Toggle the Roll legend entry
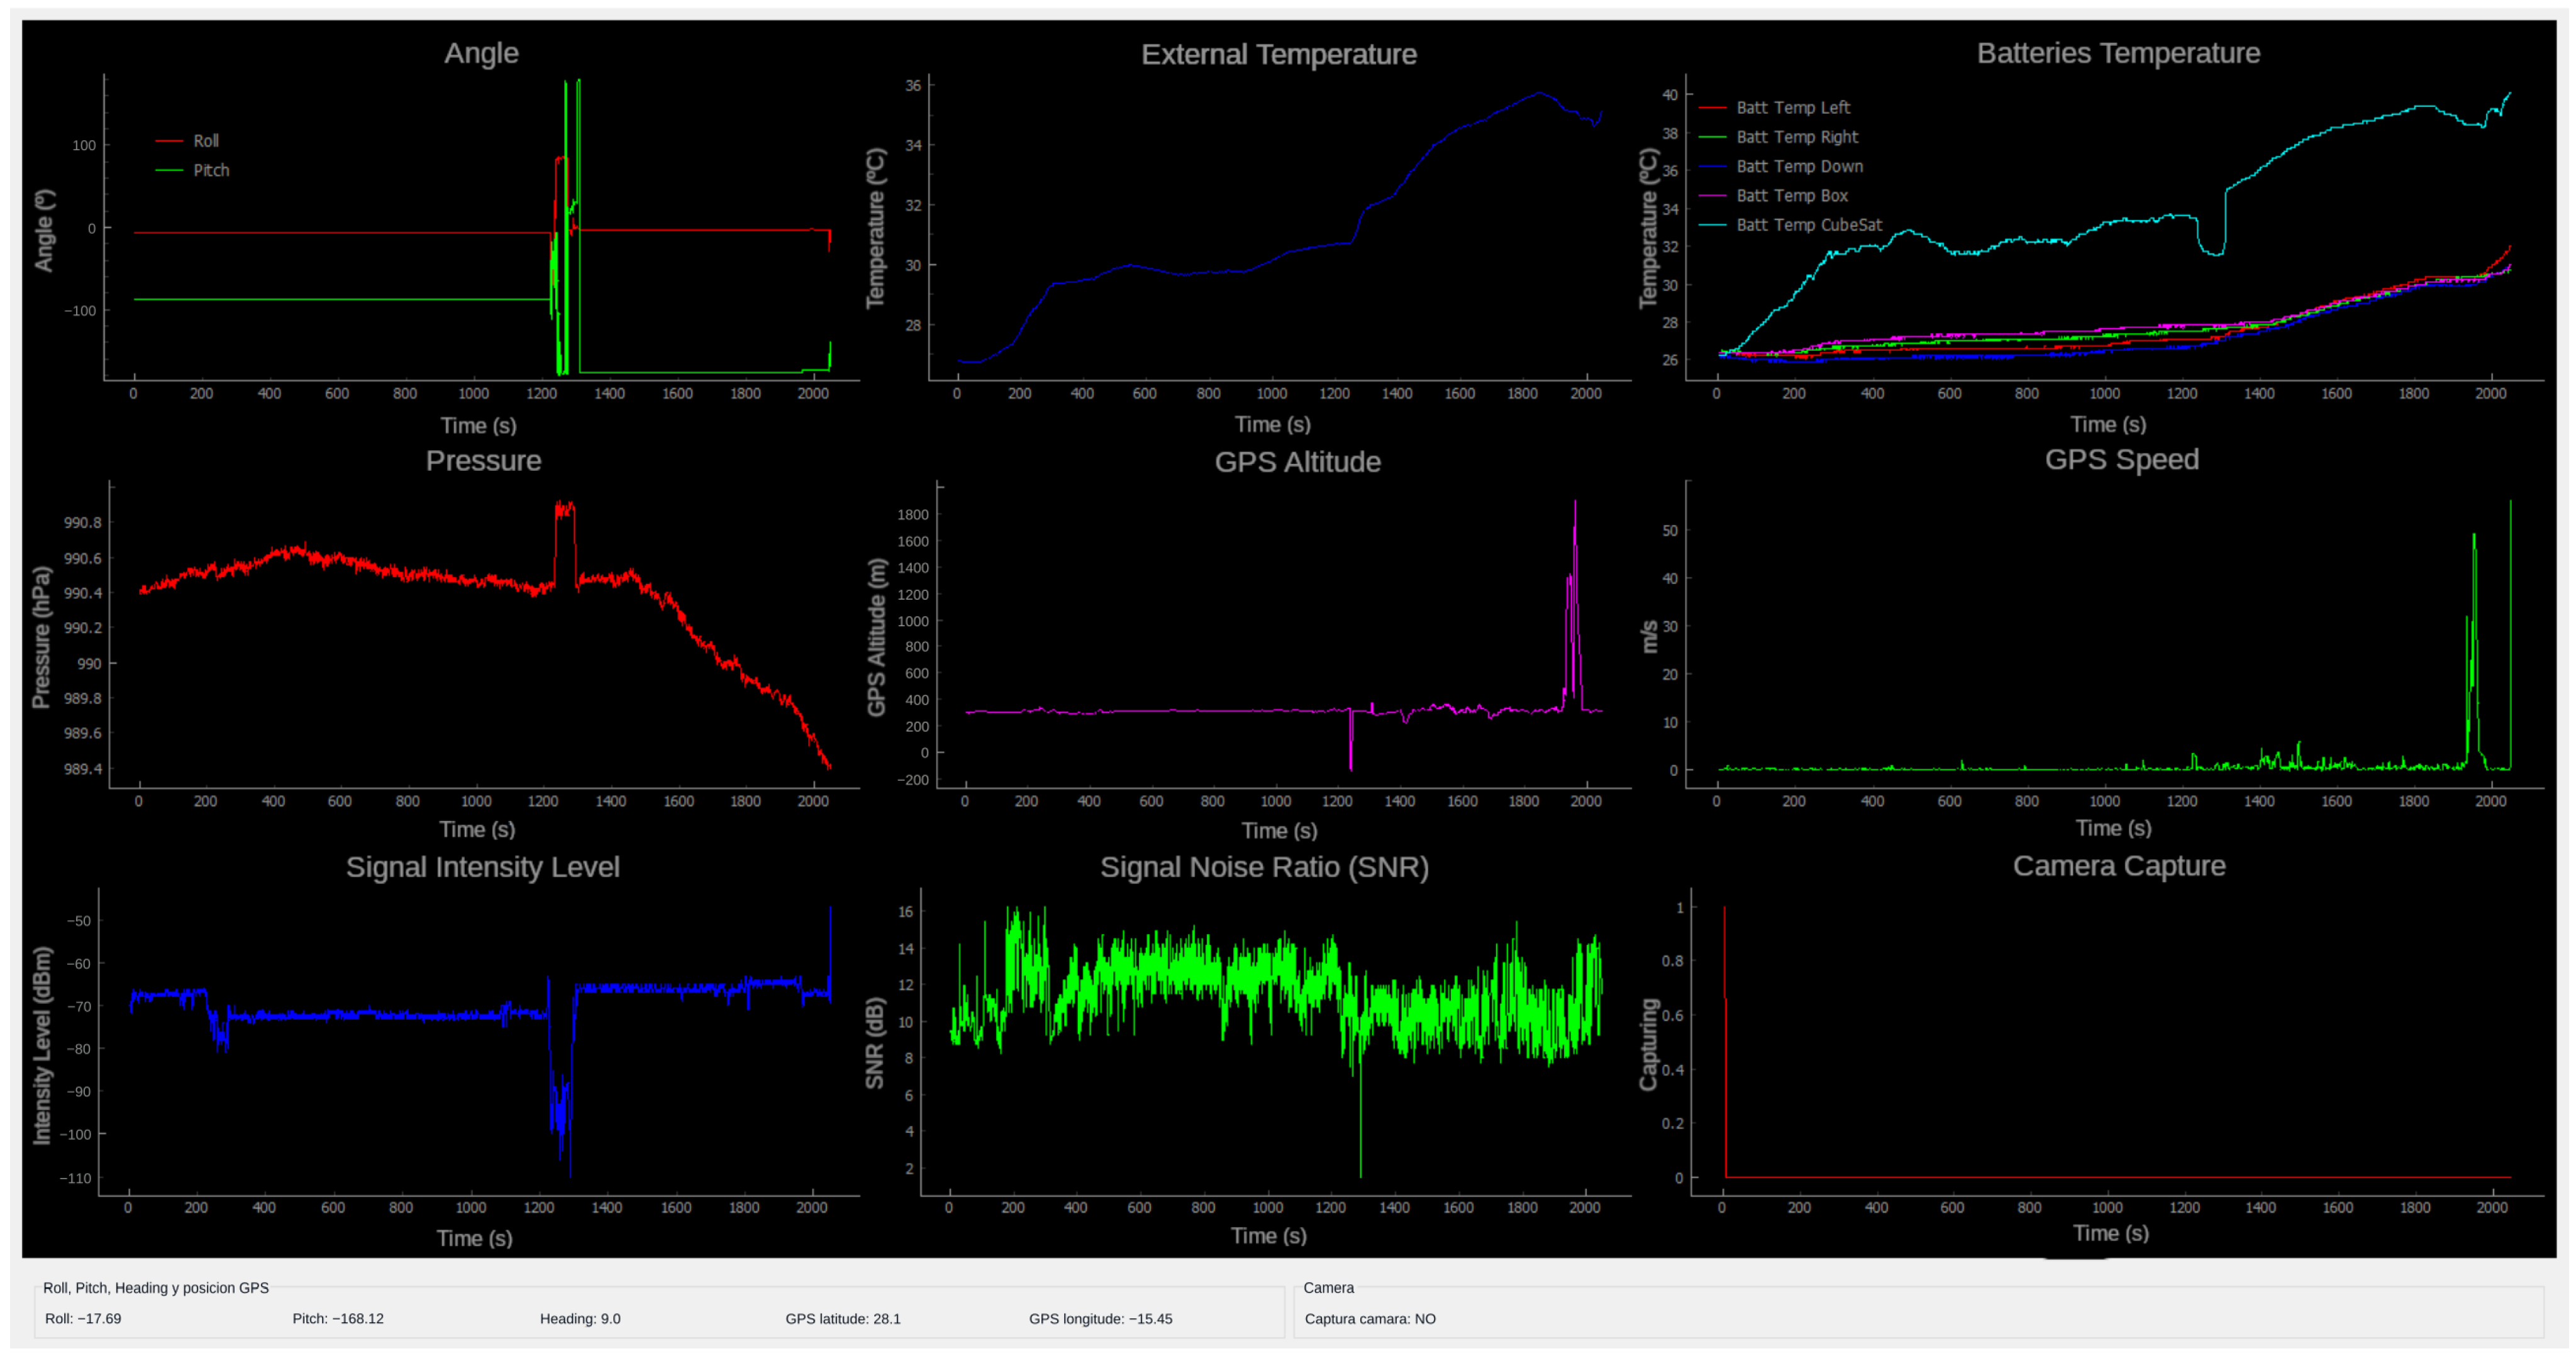 click(205, 141)
